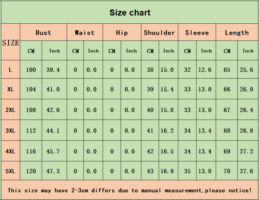Select length inch value 26.8
Viewport: 259px width, 200px height.
tap(246, 131)
